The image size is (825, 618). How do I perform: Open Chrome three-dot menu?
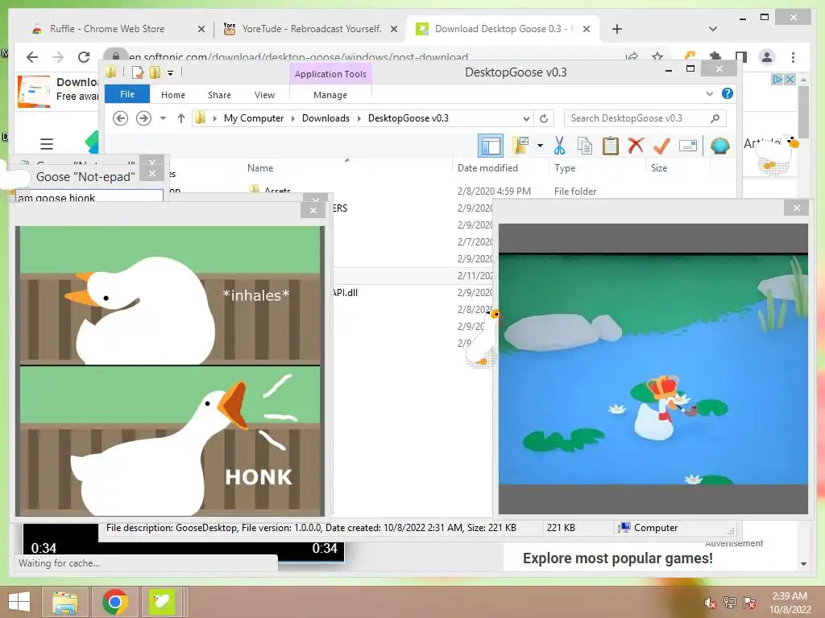click(793, 57)
